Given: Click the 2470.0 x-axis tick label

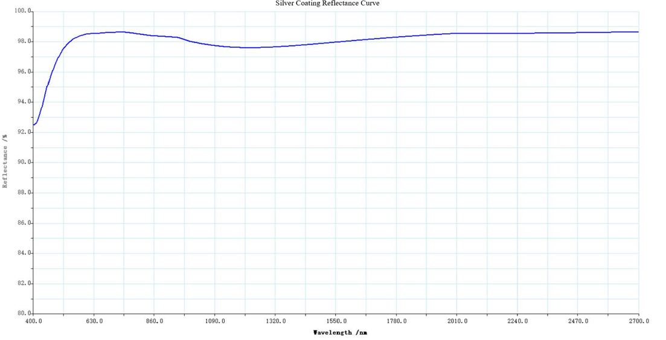Looking at the screenshot, I should point(578,321).
